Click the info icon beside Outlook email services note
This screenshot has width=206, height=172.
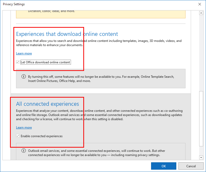[x=24, y=151]
